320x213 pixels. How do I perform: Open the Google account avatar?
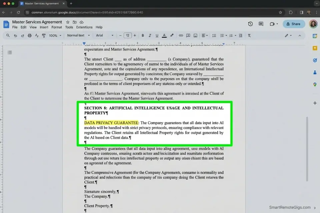click(x=313, y=24)
